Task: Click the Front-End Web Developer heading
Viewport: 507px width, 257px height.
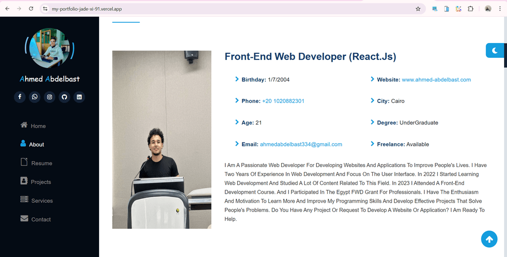Action: 310,56
